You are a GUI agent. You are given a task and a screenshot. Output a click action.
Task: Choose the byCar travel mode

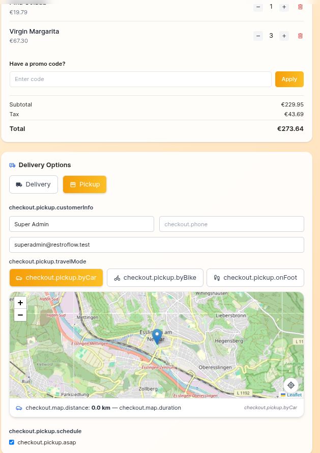tap(56, 278)
